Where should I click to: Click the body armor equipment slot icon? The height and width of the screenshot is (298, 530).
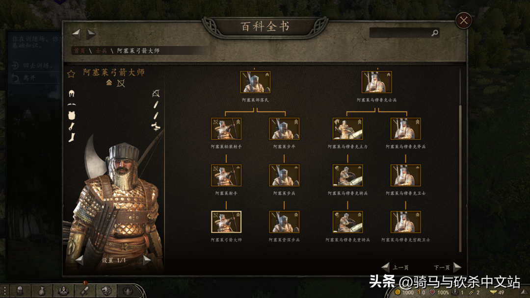(71, 115)
